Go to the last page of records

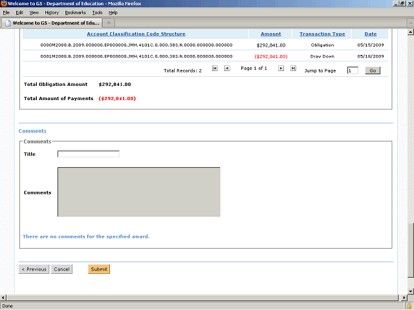coord(293,68)
